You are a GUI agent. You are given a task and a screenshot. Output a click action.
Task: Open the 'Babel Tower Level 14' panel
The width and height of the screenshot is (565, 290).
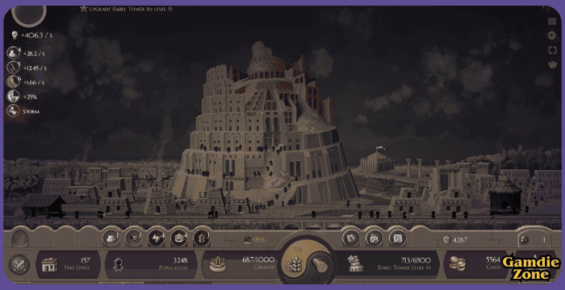point(387,264)
